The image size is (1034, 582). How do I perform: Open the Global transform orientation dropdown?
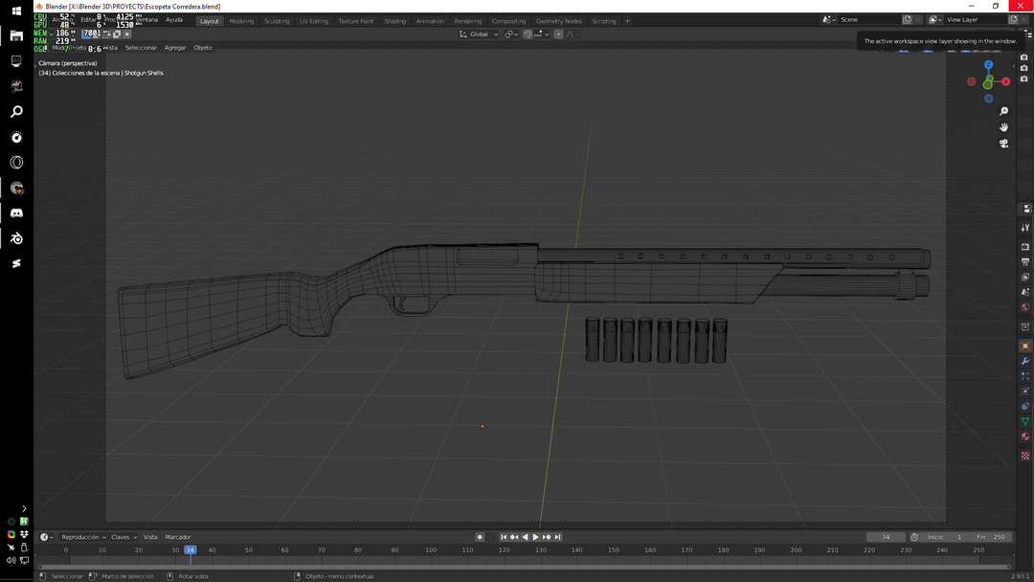pos(479,34)
